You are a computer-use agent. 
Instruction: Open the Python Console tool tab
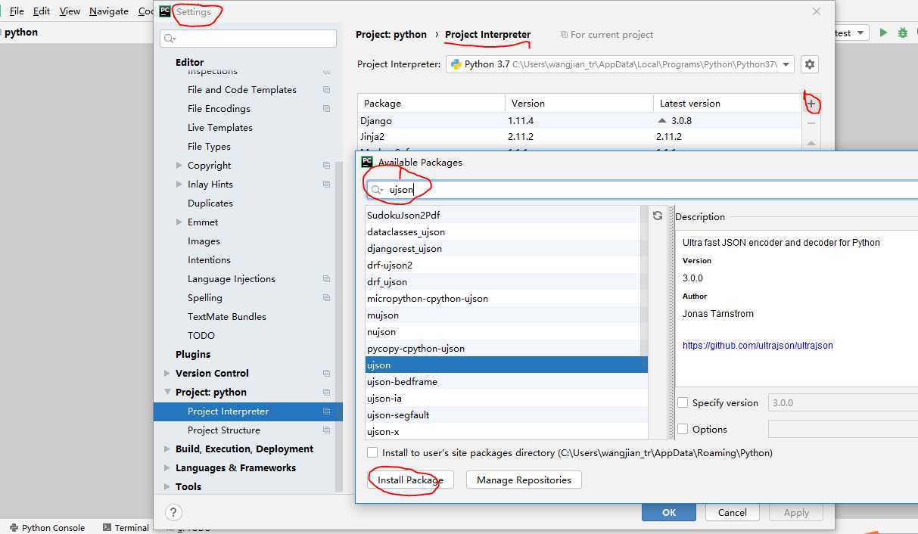pyautogui.click(x=47, y=528)
